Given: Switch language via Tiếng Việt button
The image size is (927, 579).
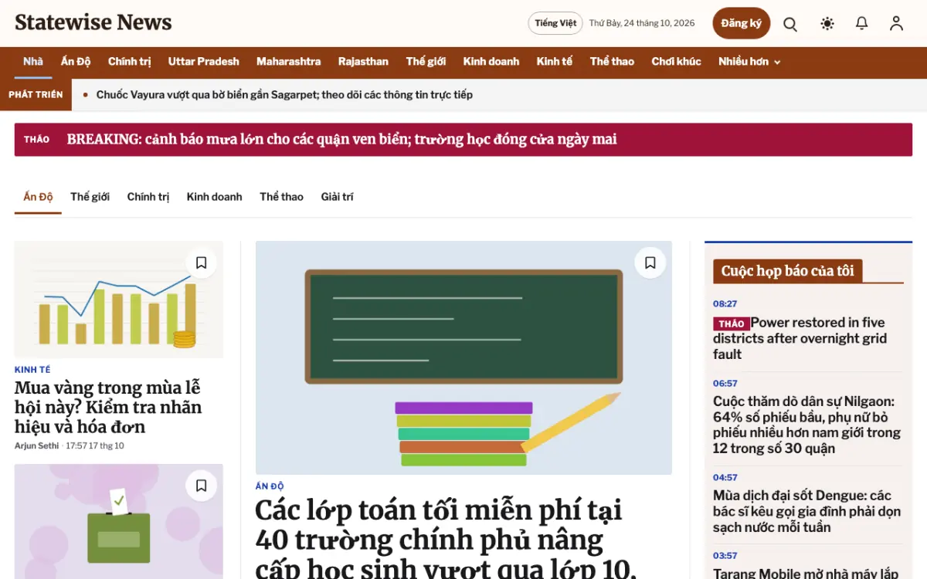Looking at the screenshot, I should 555,23.
